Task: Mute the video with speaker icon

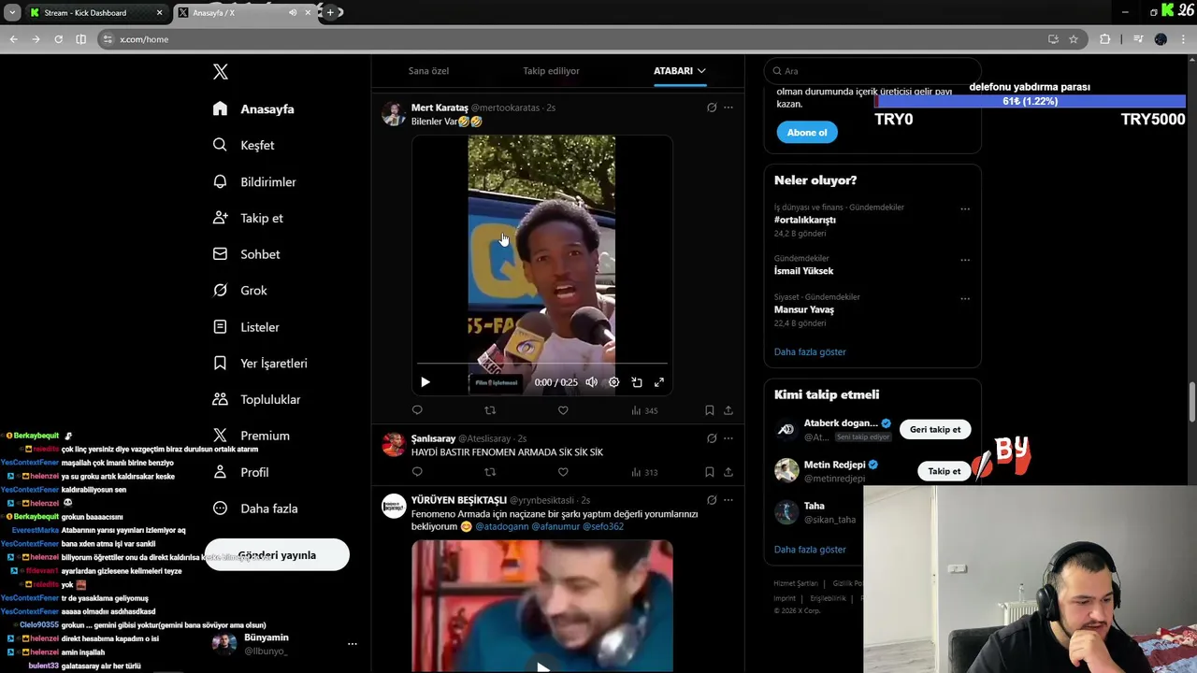Action: click(x=591, y=382)
